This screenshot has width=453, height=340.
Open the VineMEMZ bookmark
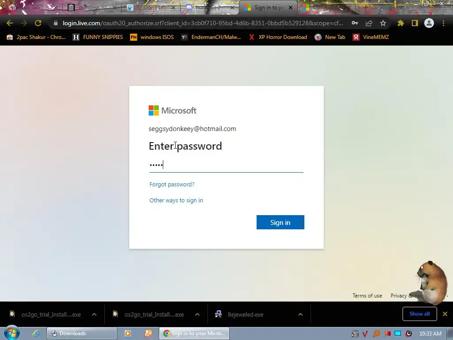371,37
